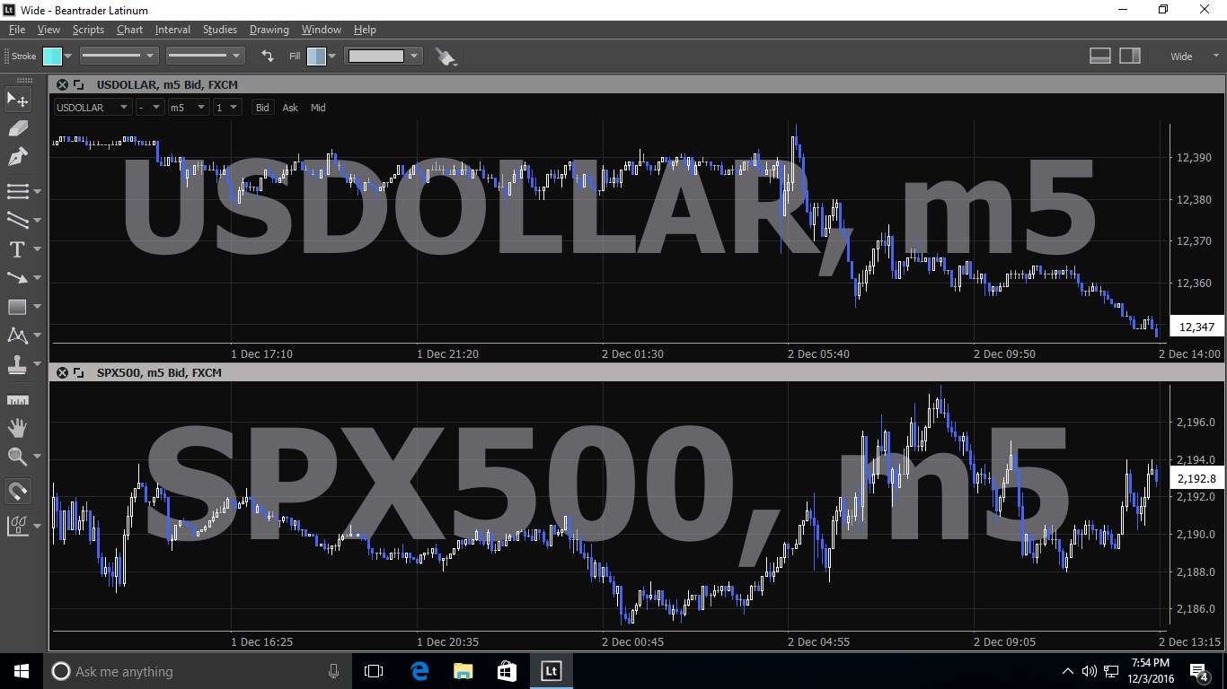Select the horizontal lines tool
This screenshot has height=689, width=1227.
[18, 191]
